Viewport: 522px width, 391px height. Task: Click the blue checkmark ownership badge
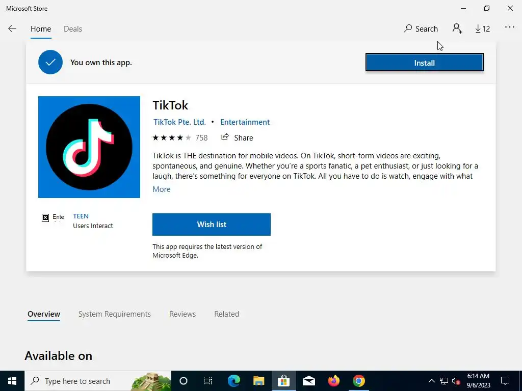tap(50, 62)
